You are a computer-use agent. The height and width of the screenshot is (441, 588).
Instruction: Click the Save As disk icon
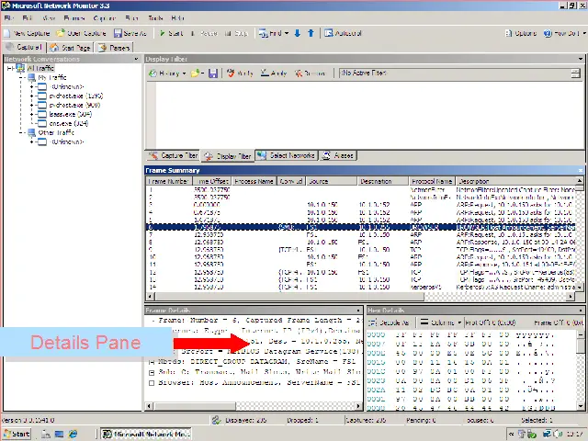(118, 33)
